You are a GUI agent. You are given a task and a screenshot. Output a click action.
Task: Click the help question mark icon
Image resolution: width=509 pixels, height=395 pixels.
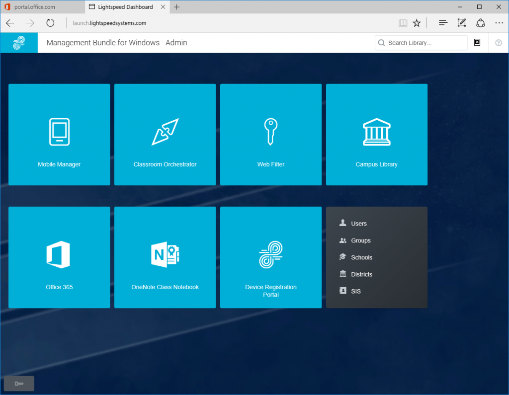pyautogui.click(x=498, y=43)
